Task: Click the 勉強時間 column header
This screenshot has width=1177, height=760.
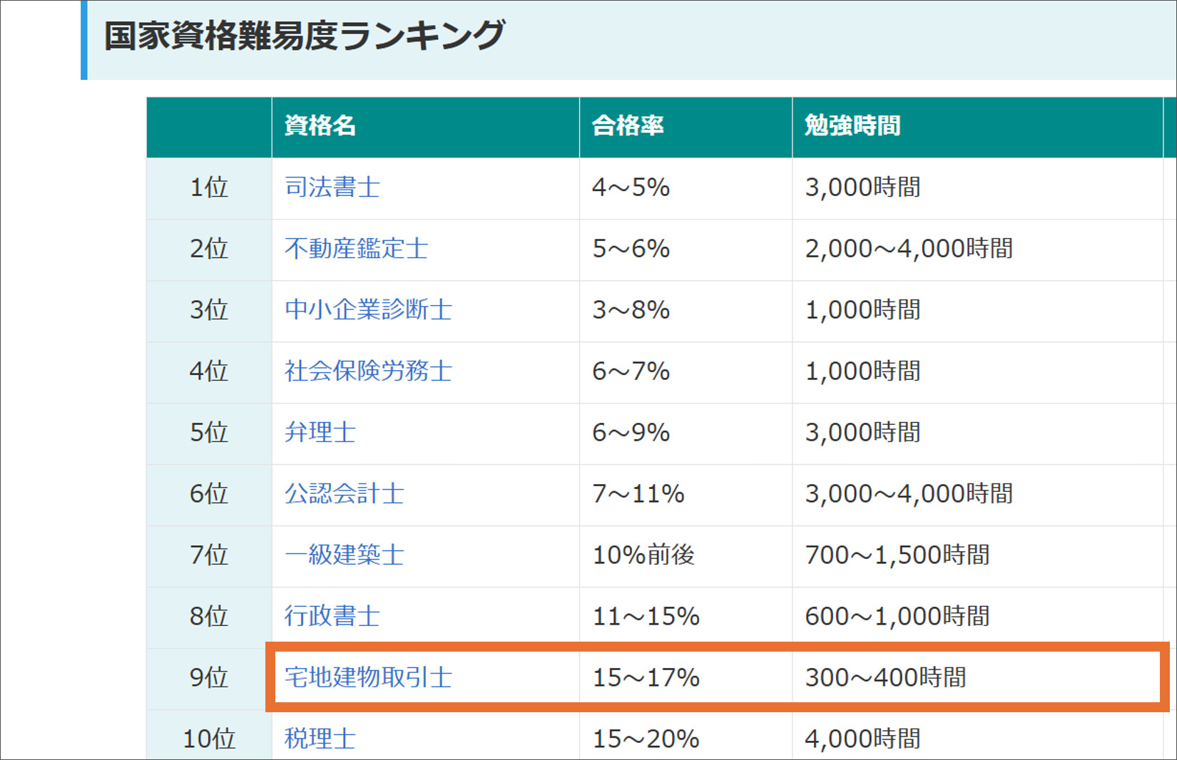Action: point(852,126)
